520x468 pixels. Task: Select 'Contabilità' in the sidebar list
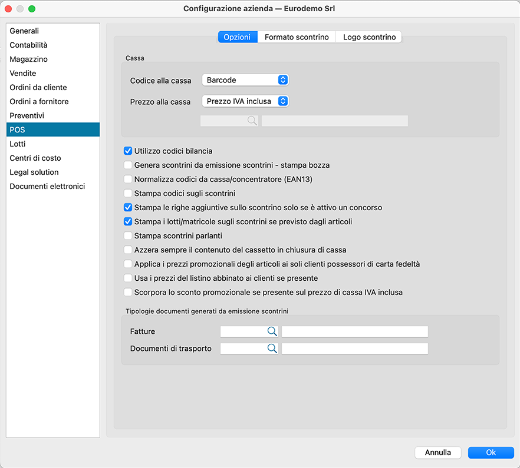coord(29,45)
